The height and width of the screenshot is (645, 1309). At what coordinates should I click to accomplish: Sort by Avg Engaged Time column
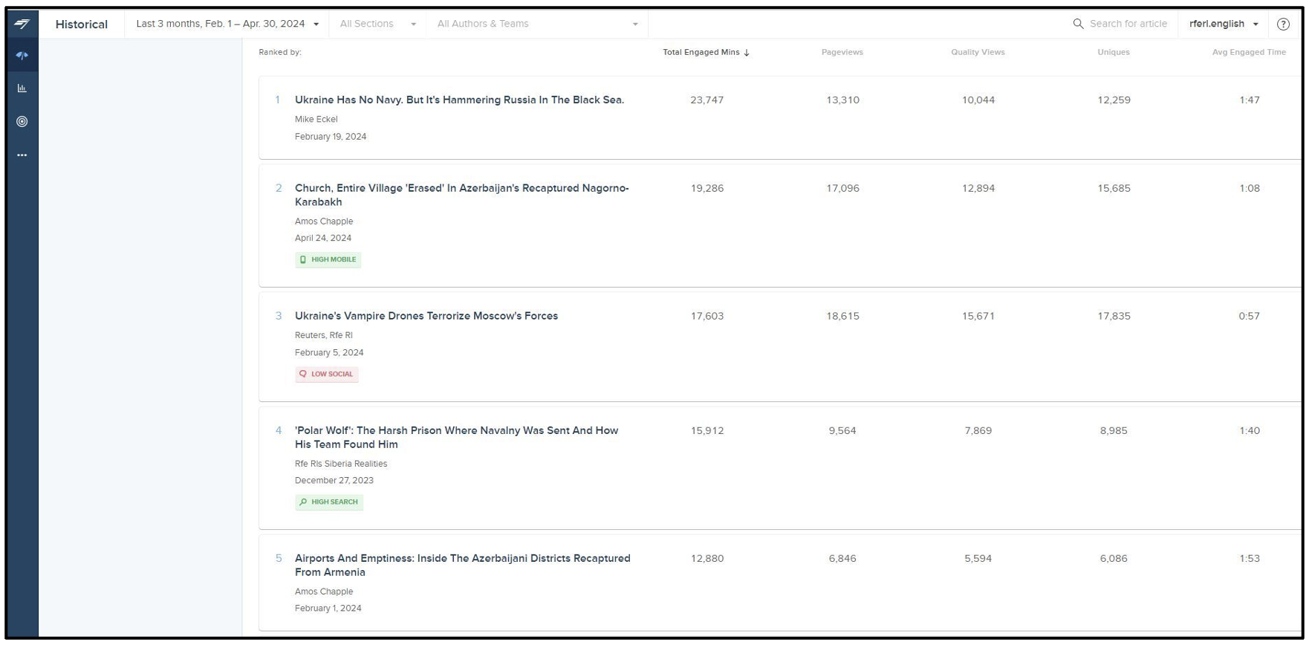[x=1249, y=52]
